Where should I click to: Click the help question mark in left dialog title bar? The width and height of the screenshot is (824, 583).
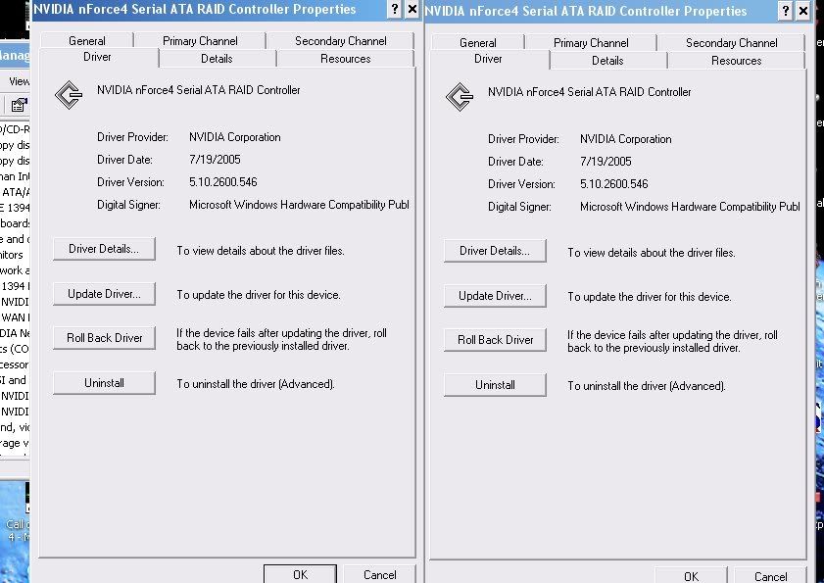coord(395,9)
